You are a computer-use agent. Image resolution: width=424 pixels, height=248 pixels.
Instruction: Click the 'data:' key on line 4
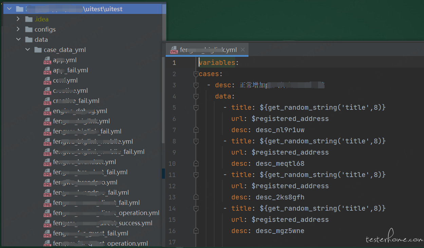click(225, 96)
